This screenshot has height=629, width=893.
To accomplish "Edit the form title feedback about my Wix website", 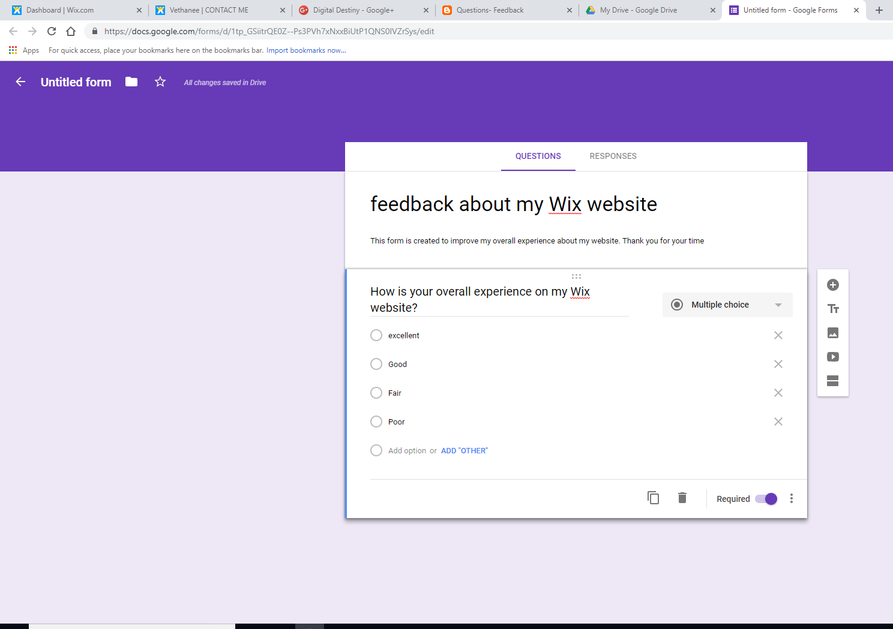I will (x=514, y=204).
